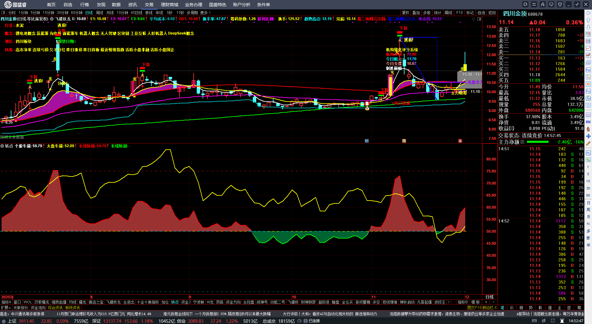The image size is (592, 324).
Task: Click the keyboard icon in status bar
Action: [534, 321]
